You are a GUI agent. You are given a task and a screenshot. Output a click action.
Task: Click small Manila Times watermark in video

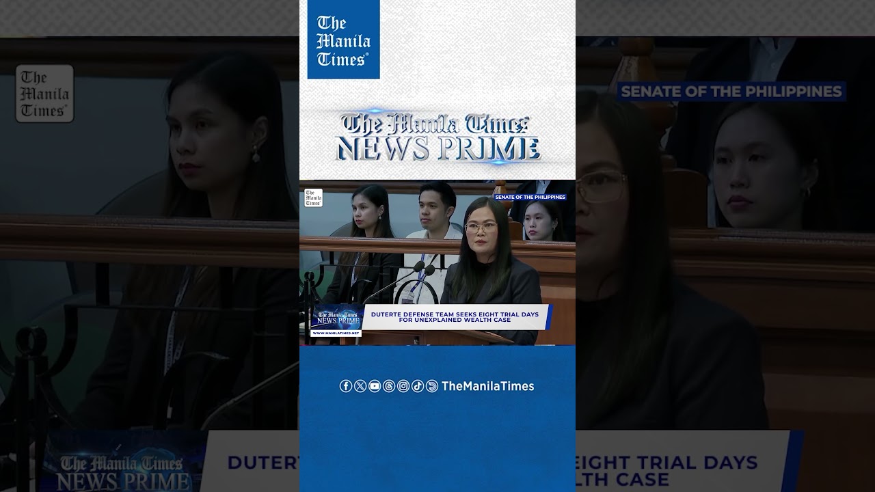313,197
